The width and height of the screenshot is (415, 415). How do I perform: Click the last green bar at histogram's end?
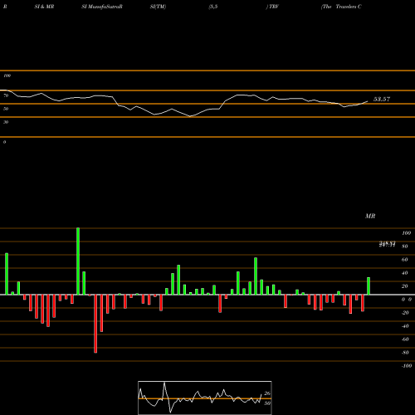pos(369,286)
